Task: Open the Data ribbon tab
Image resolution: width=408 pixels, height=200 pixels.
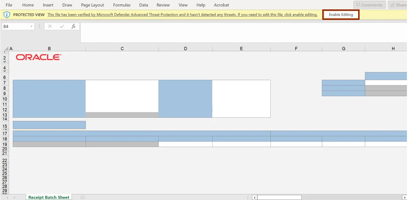Action: [144, 5]
